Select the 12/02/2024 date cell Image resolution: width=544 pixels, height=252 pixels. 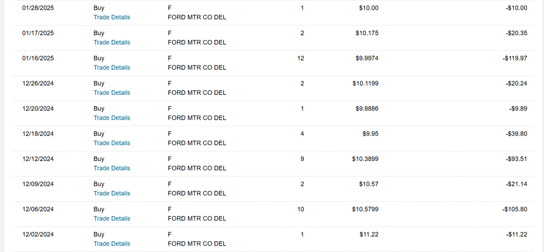click(x=38, y=234)
